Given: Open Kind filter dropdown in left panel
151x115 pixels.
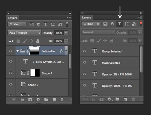Looking at the screenshot, I should tap(17, 24).
